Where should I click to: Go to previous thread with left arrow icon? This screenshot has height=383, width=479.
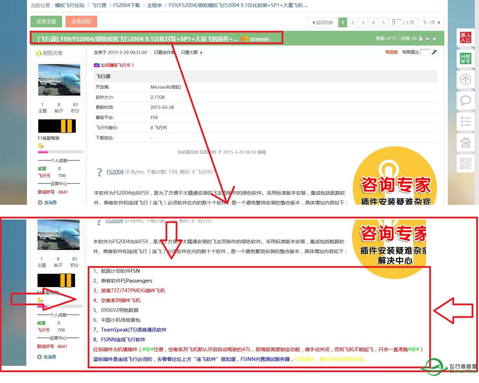427,39
